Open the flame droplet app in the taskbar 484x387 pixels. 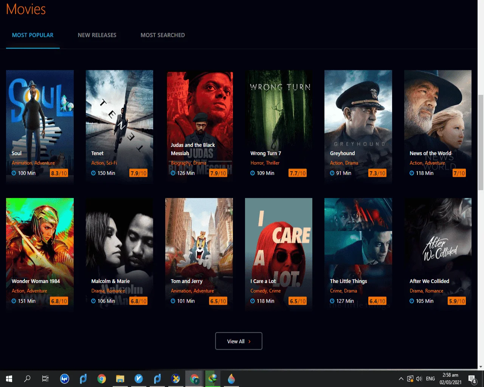[231, 379]
